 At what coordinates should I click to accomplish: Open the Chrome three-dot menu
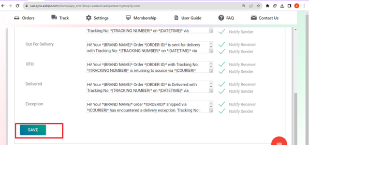click(x=304, y=6)
